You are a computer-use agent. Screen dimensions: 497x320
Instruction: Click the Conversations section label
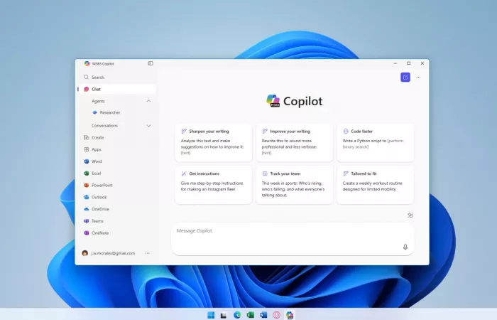pyautogui.click(x=104, y=126)
